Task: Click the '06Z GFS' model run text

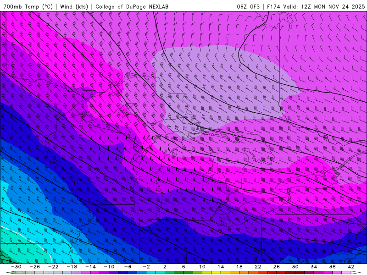Action: pyautogui.click(x=248, y=6)
